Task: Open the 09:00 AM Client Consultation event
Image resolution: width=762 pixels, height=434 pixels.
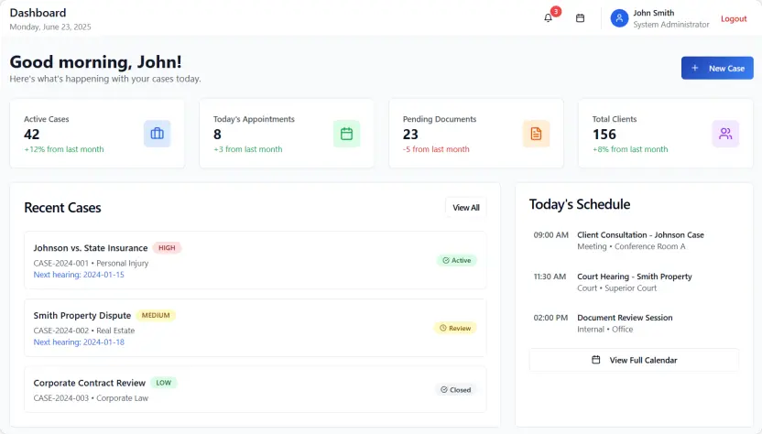Action: coord(640,235)
